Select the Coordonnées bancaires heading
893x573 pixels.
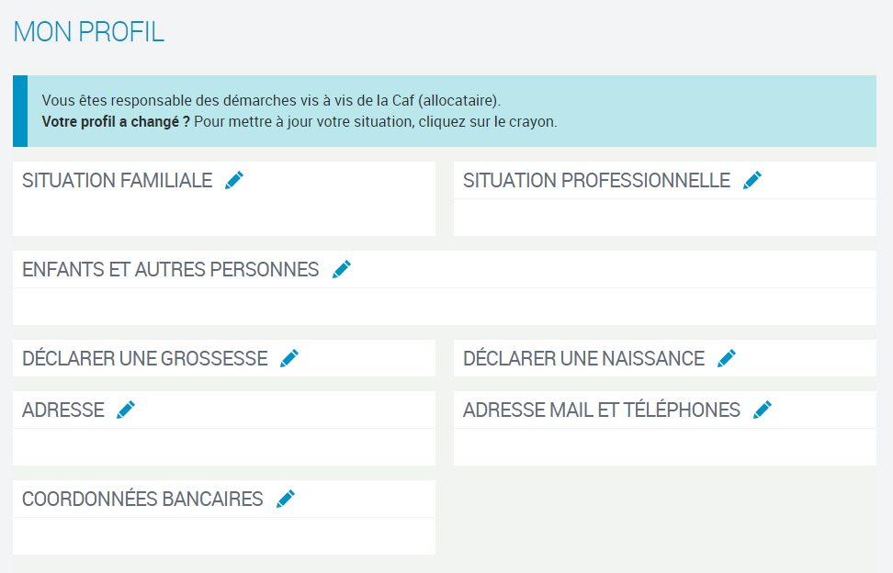(142, 500)
